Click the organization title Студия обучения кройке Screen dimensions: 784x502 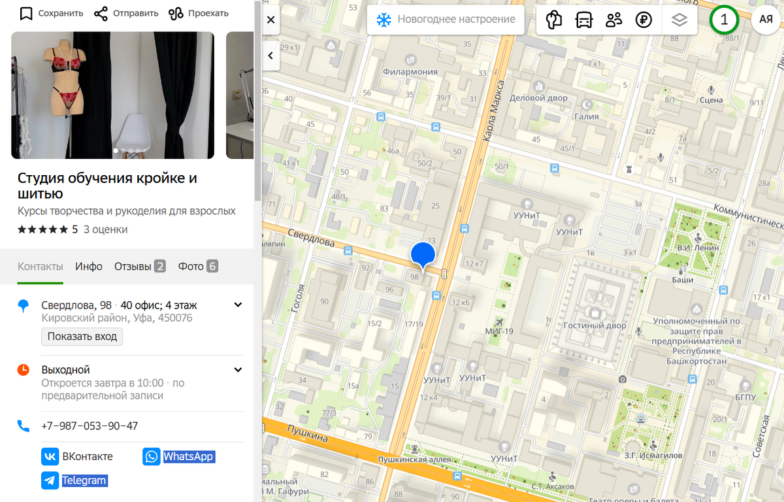107,186
